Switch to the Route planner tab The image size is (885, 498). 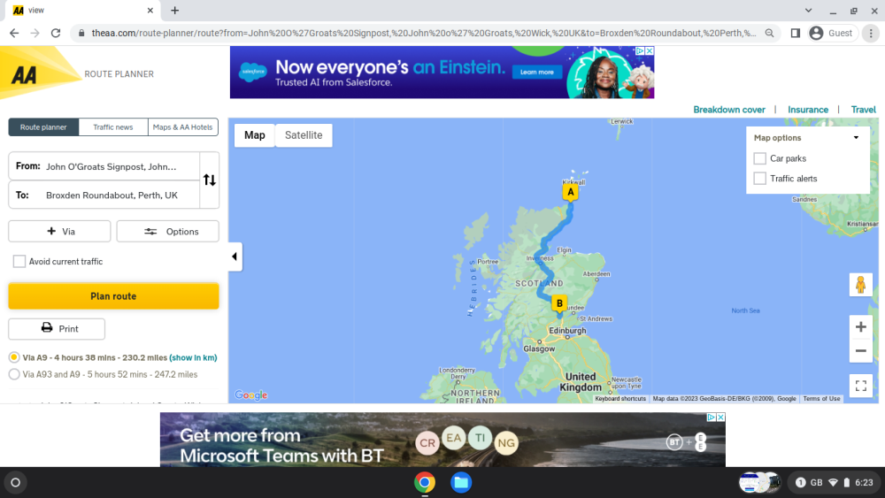(x=43, y=126)
